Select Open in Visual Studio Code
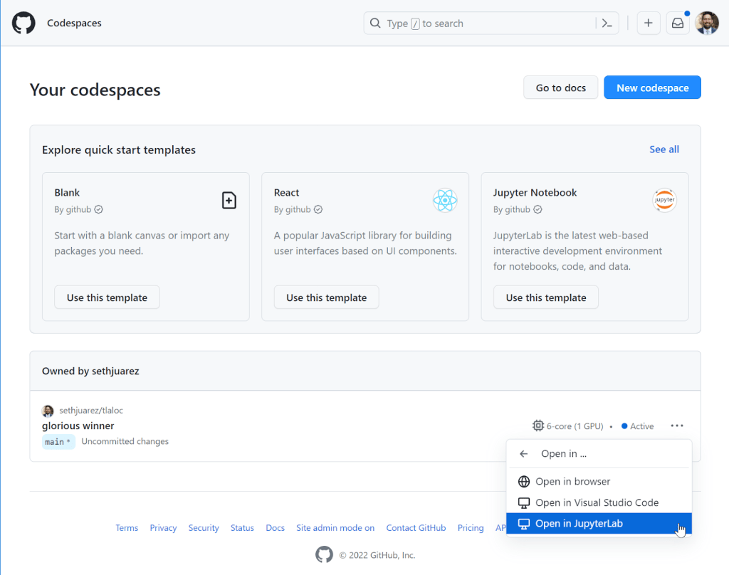Viewport: 729px width, 575px height. [x=597, y=502]
